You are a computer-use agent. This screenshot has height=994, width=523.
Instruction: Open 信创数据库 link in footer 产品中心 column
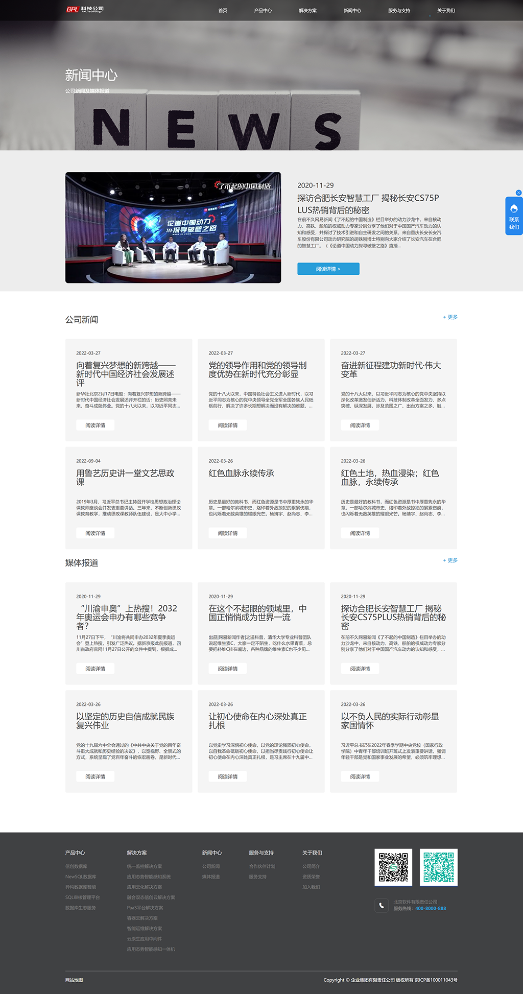point(76,866)
